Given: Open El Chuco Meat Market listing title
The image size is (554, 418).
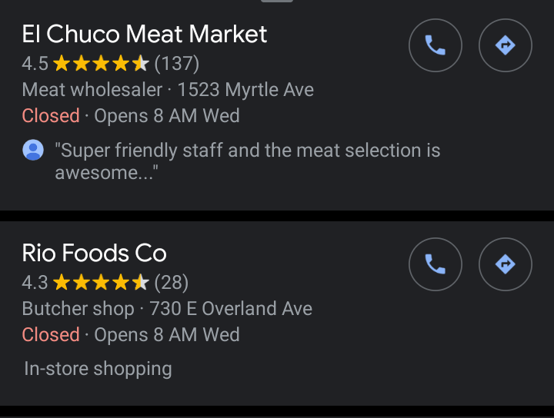Looking at the screenshot, I should pos(145,34).
